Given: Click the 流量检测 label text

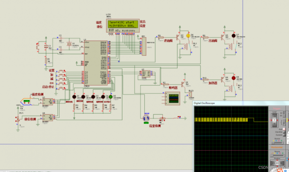Looking at the screenshot, I should point(155,126).
